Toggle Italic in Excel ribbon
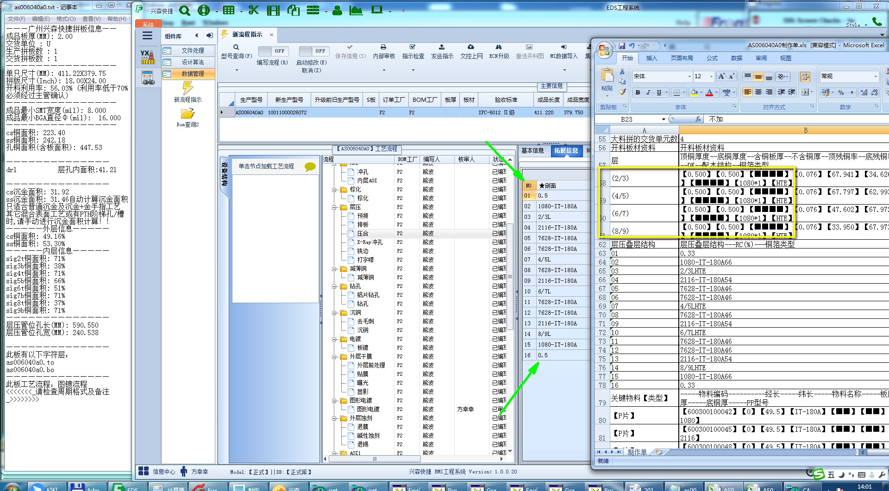 coord(648,93)
